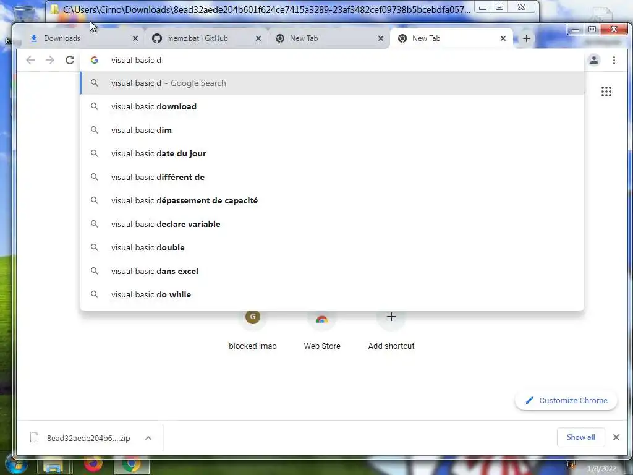Click the Google icon in address bar

95,60
